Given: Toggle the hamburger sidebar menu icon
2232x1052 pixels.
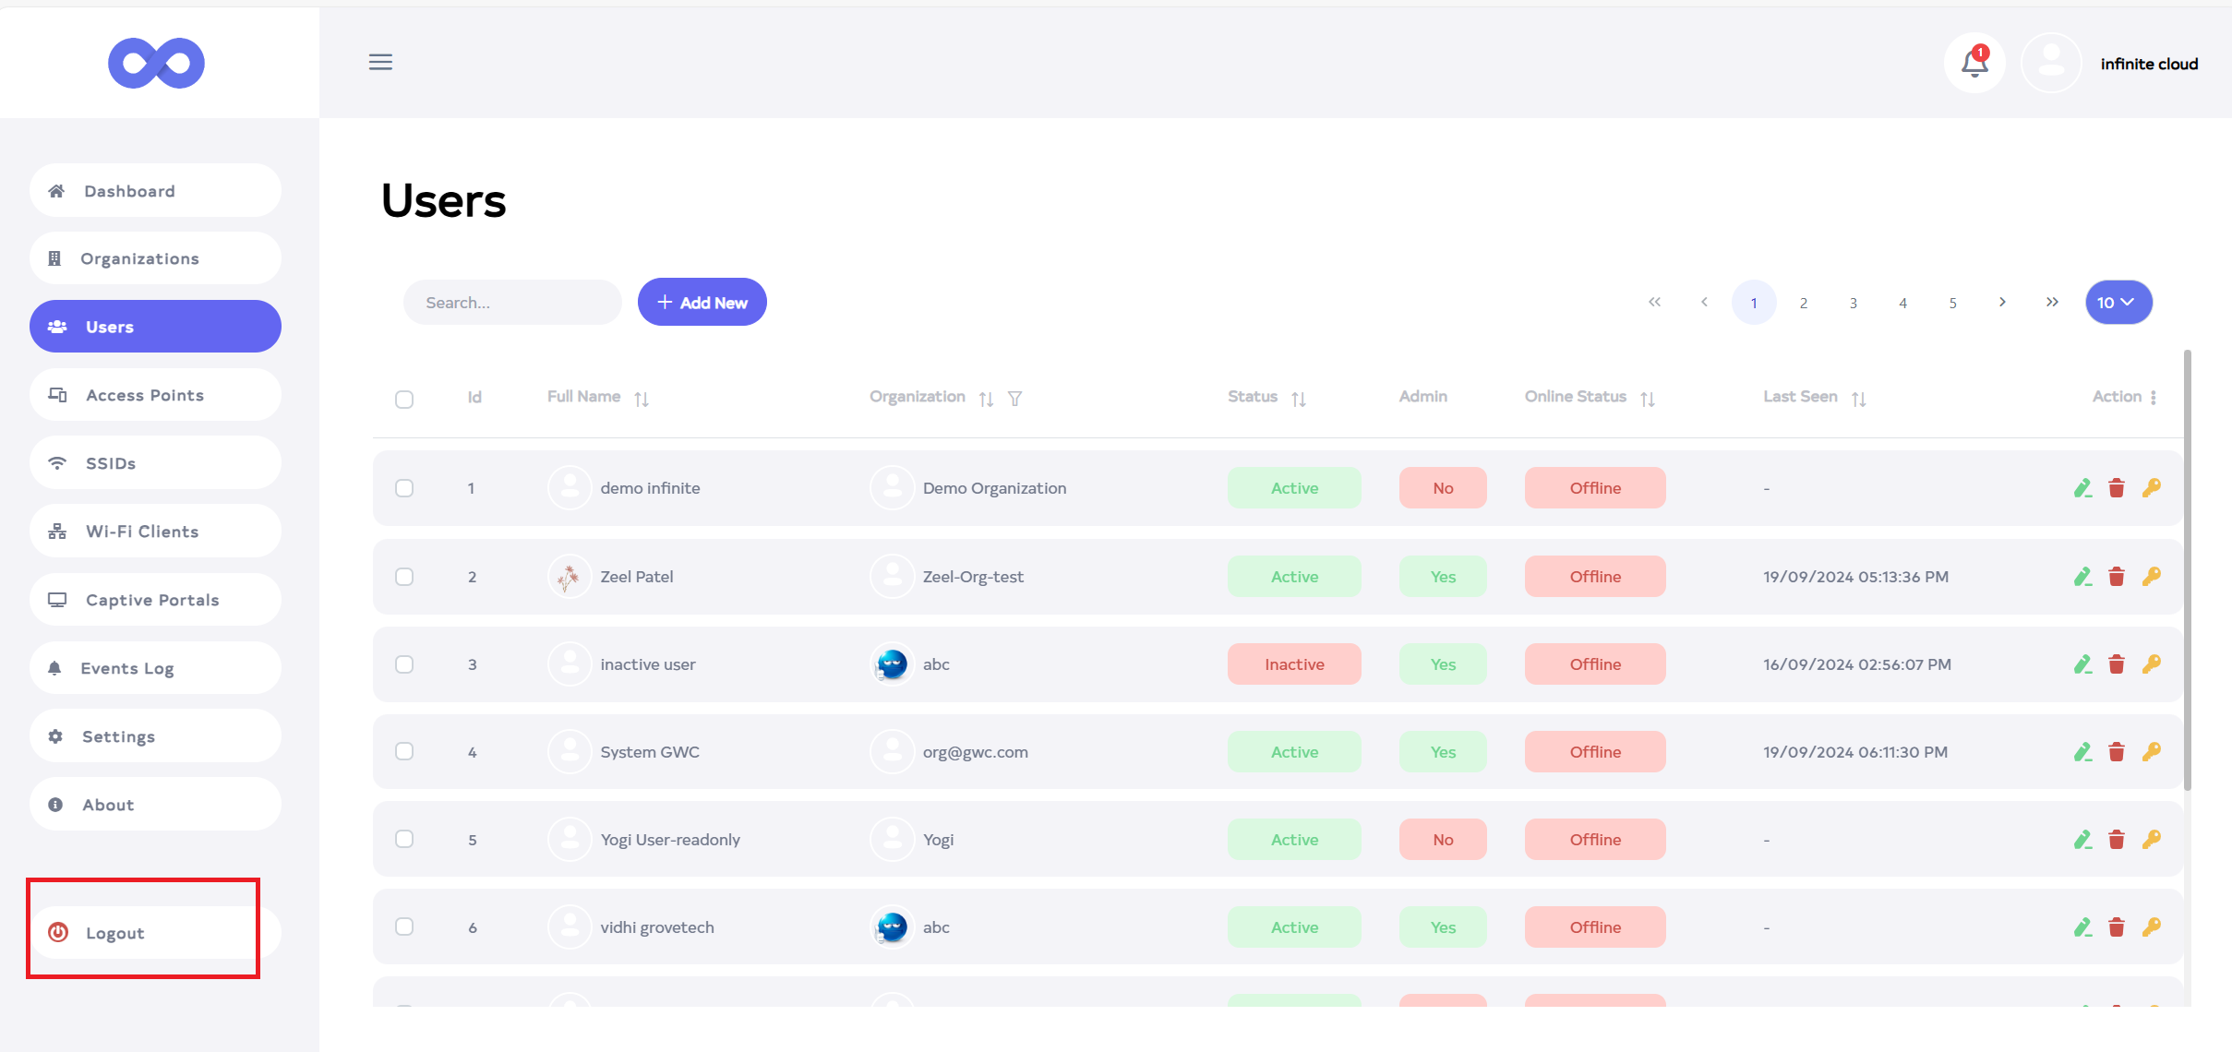Looking at the screenshot, I should click(380, 62).
